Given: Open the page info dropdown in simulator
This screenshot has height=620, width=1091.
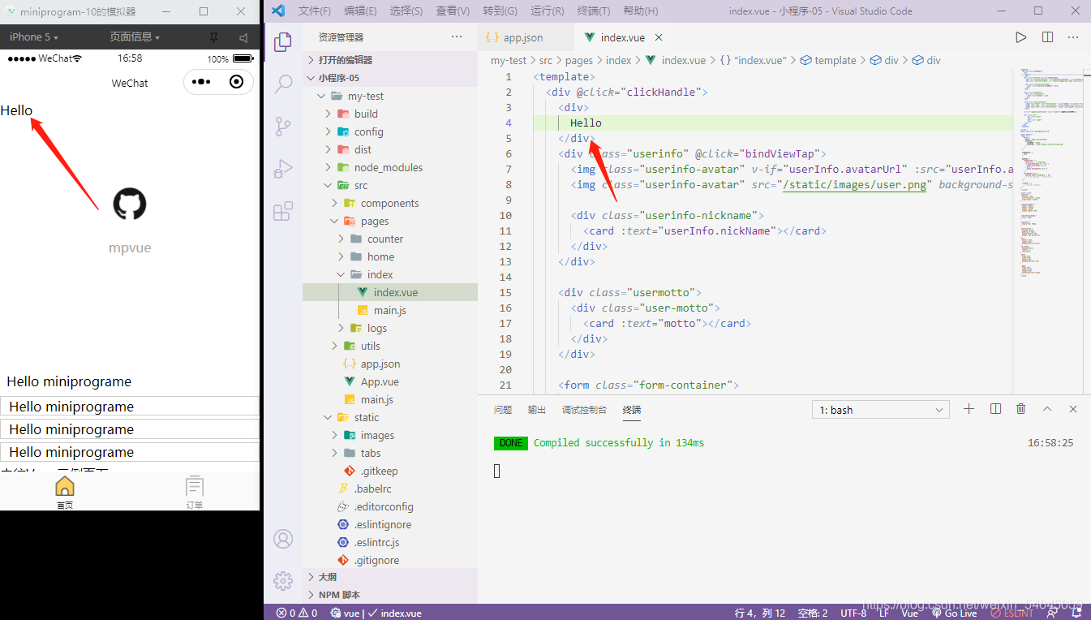Looking at the screenshot, I should (135, 37).
